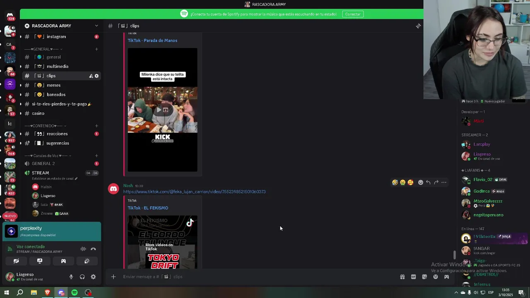530x298 pixels.
Task: Add channel to CONTENIDO category
Action: [x=96, y=126]
